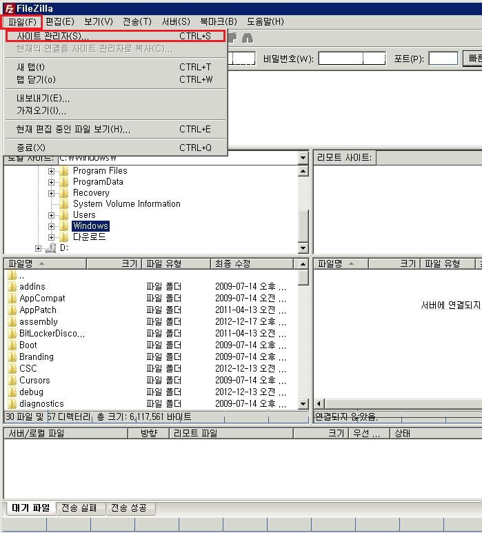This screenshot has width=482, height=533.
Task: Click the local file list scroll-down arrow
Action: [303, 404]
